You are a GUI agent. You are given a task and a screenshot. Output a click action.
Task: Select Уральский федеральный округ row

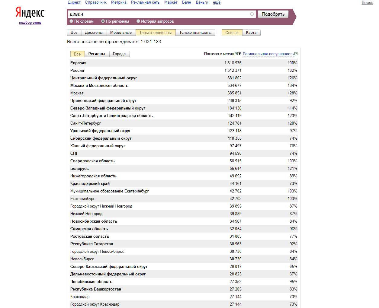tap(184, 131)
